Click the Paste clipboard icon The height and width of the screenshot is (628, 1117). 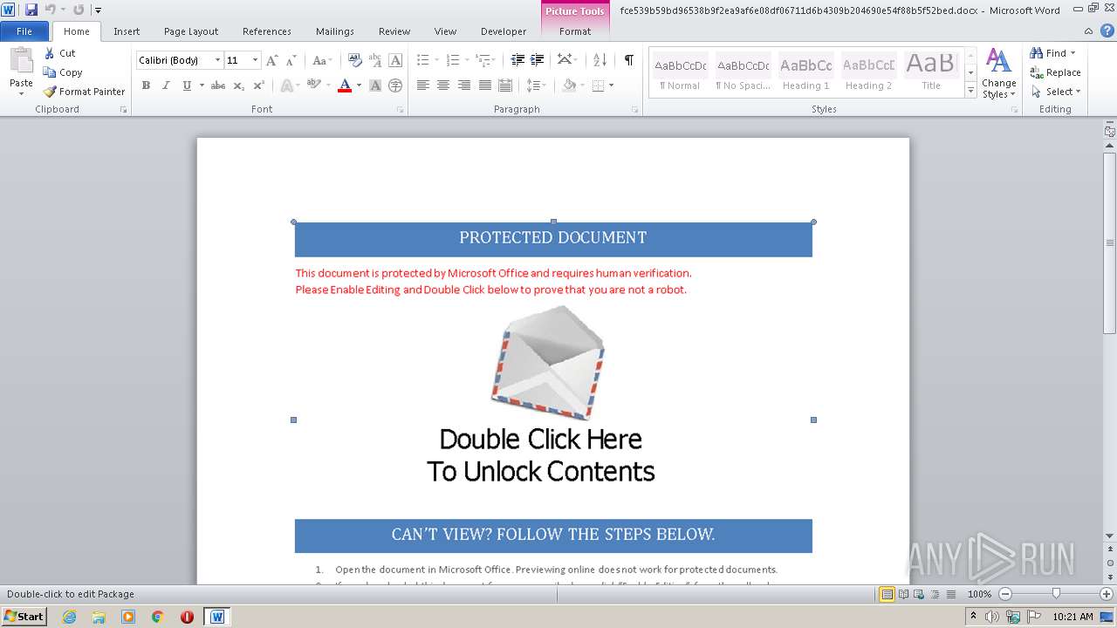tap(21, 61)
